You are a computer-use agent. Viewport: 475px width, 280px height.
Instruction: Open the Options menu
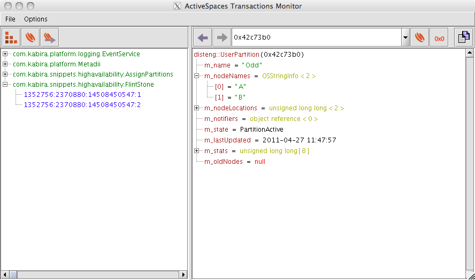pos(36,19)
